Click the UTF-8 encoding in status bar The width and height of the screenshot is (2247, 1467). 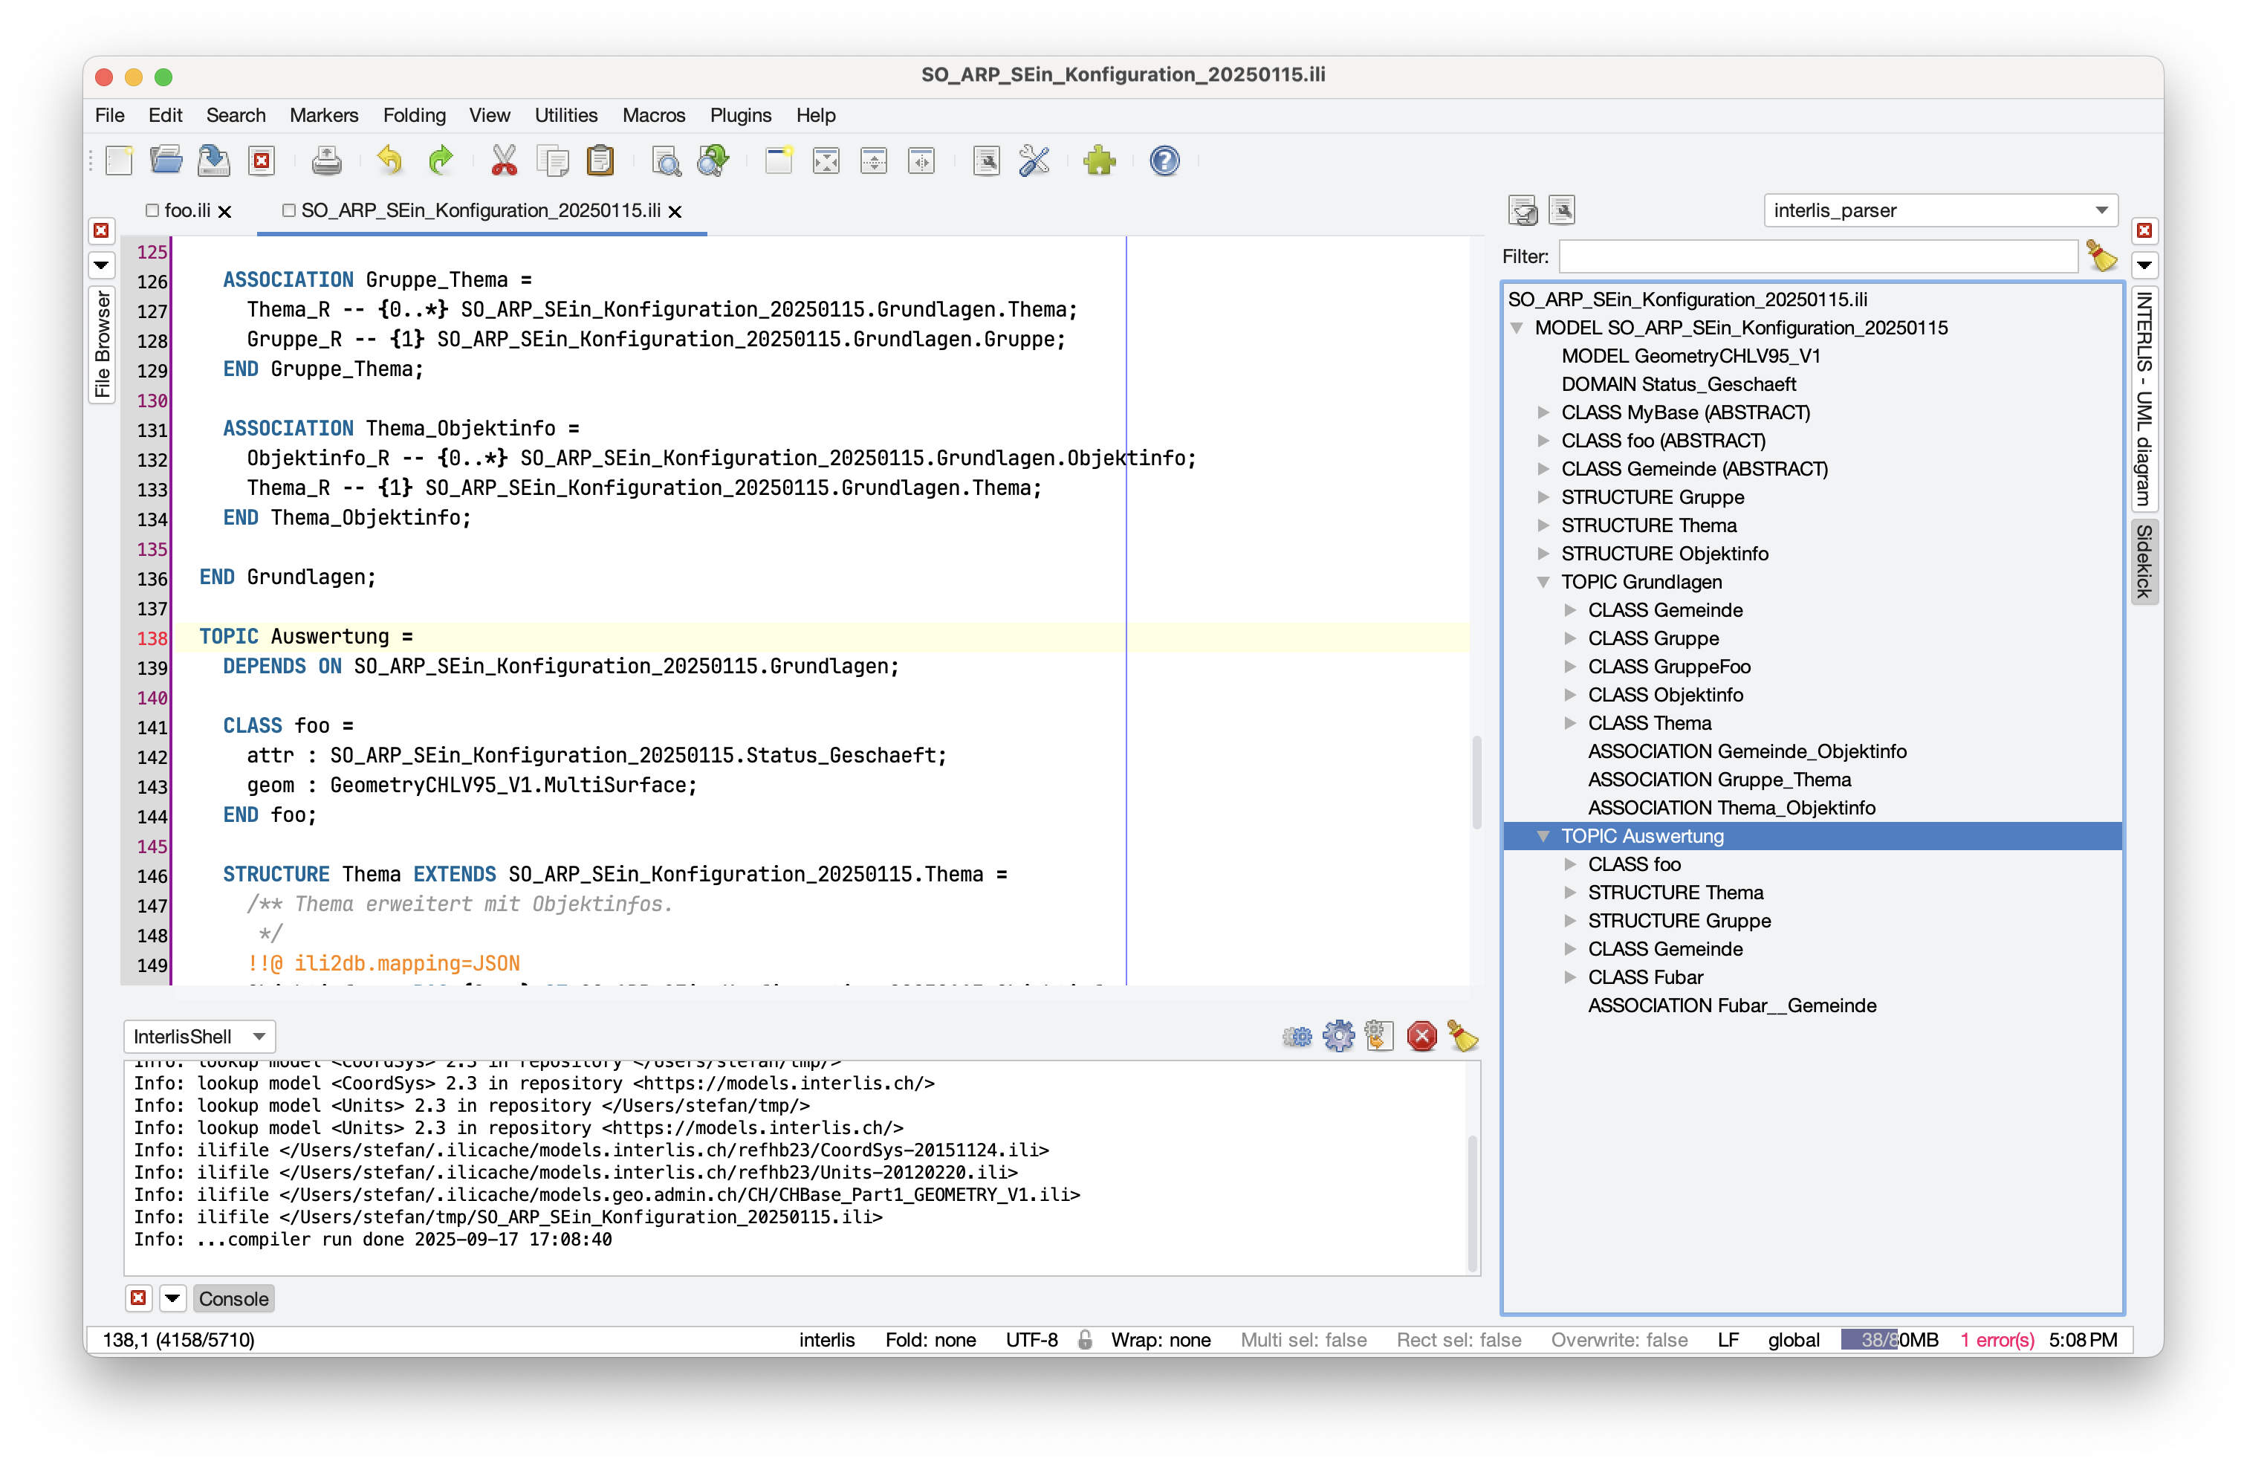point(1031,1341)
